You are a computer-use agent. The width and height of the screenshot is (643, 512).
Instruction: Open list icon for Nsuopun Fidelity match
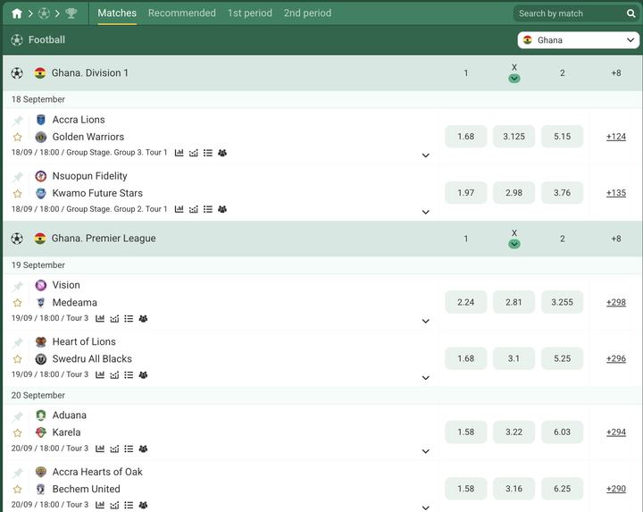pyautogui.click(x=208, y=209)
